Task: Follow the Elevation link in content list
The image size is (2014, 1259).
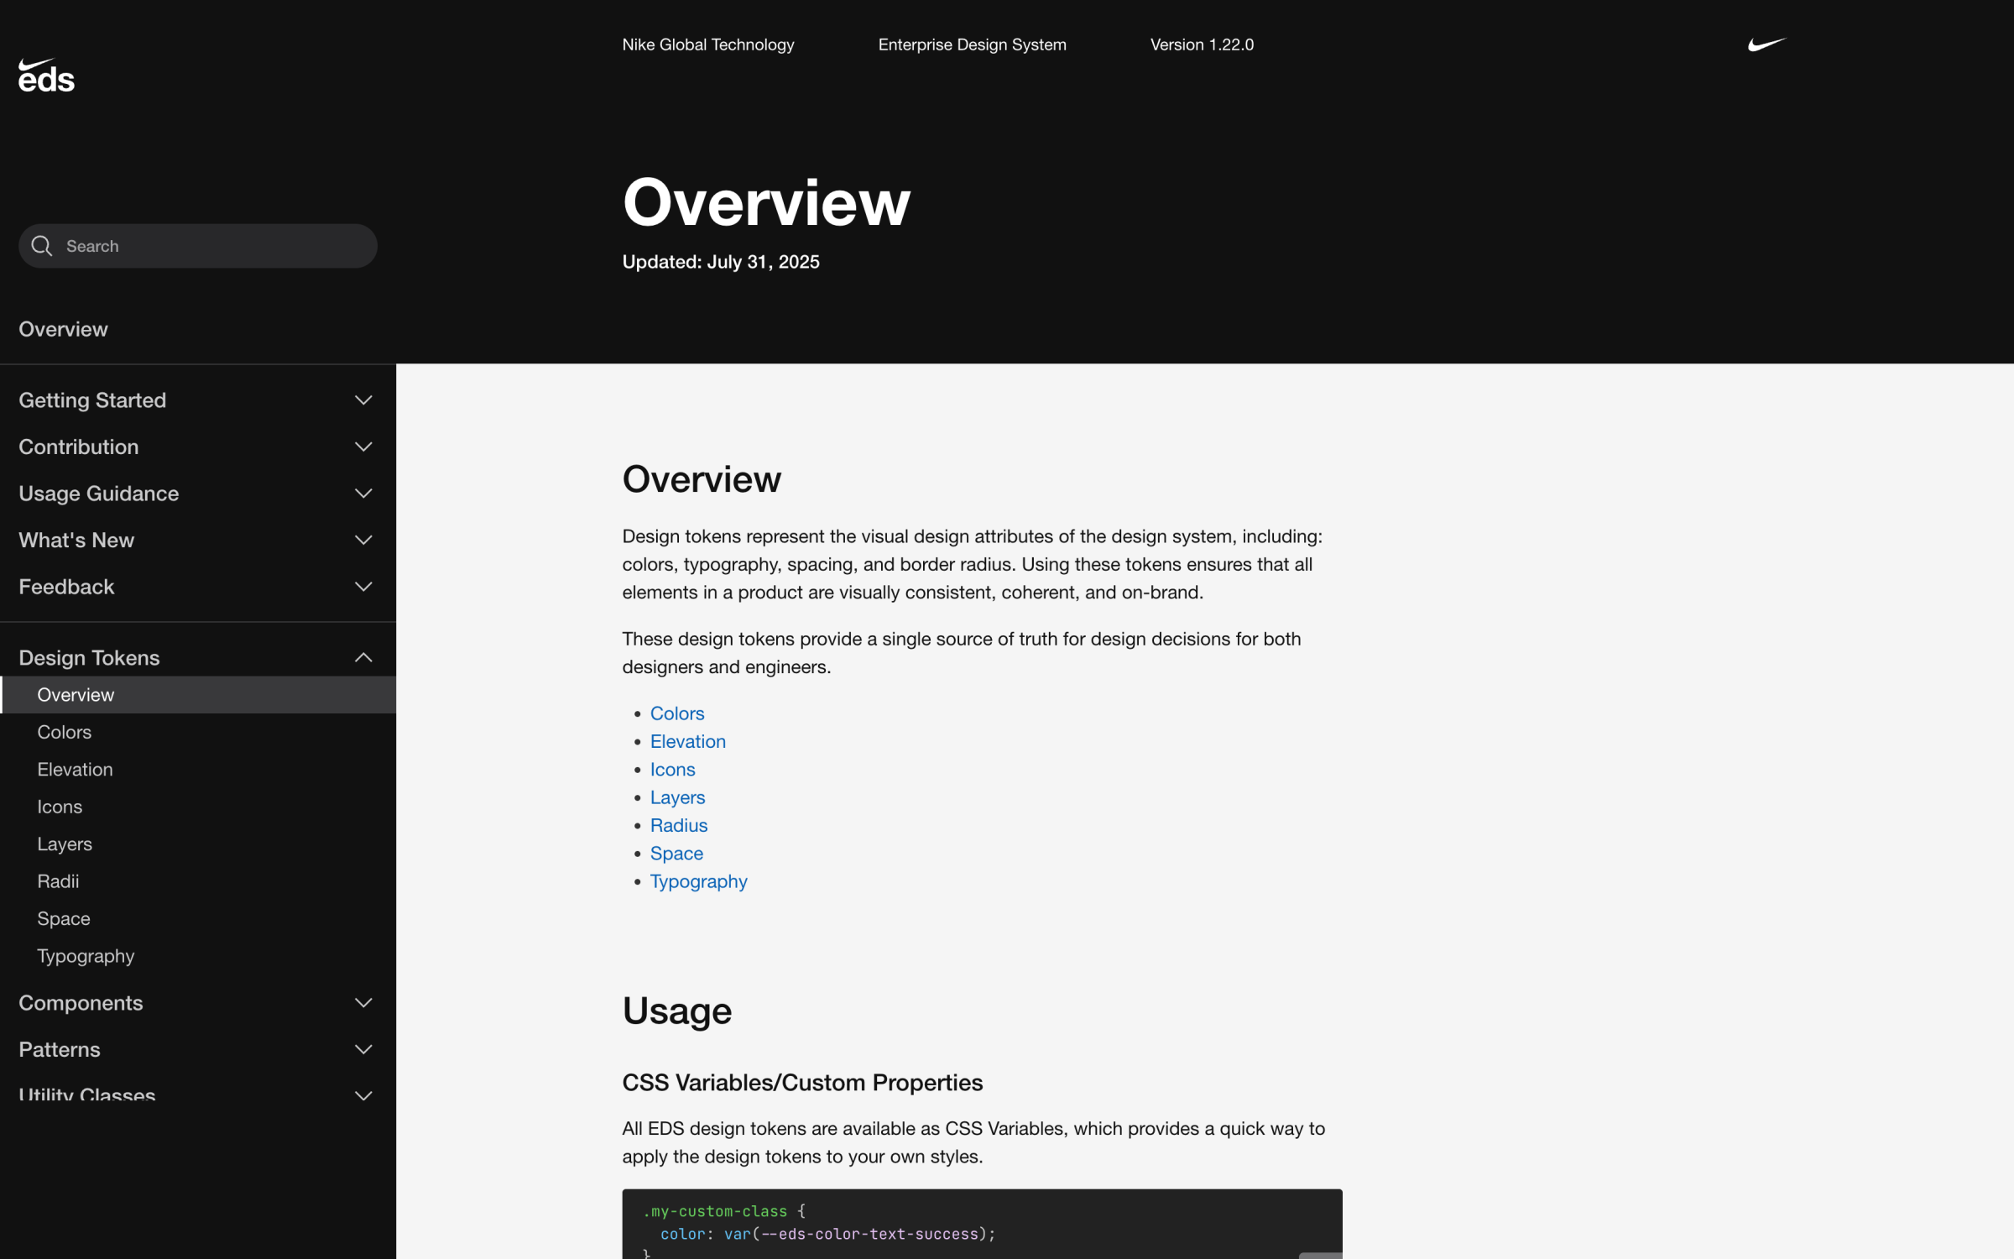Action: tap(688, 742)
